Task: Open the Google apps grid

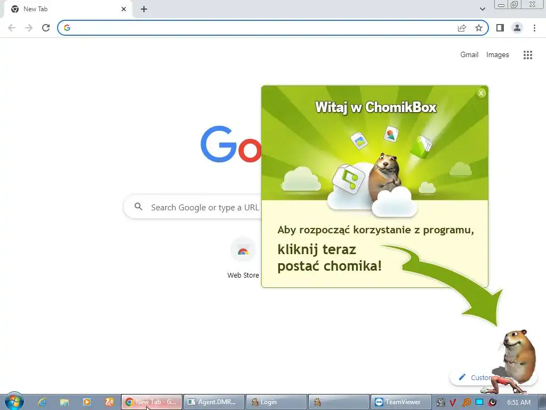Action: (527, 55)
